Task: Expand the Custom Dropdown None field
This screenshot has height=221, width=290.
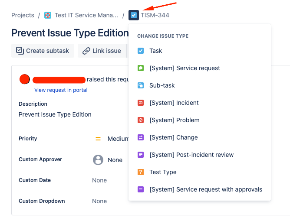Action: coord(99,201)
